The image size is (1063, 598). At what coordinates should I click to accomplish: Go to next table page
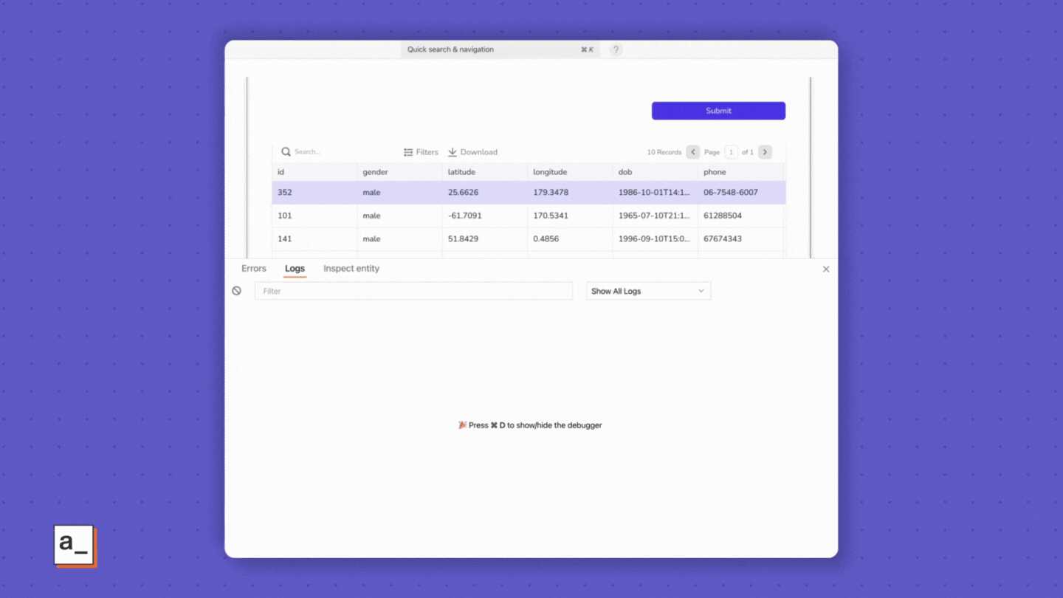765,152
